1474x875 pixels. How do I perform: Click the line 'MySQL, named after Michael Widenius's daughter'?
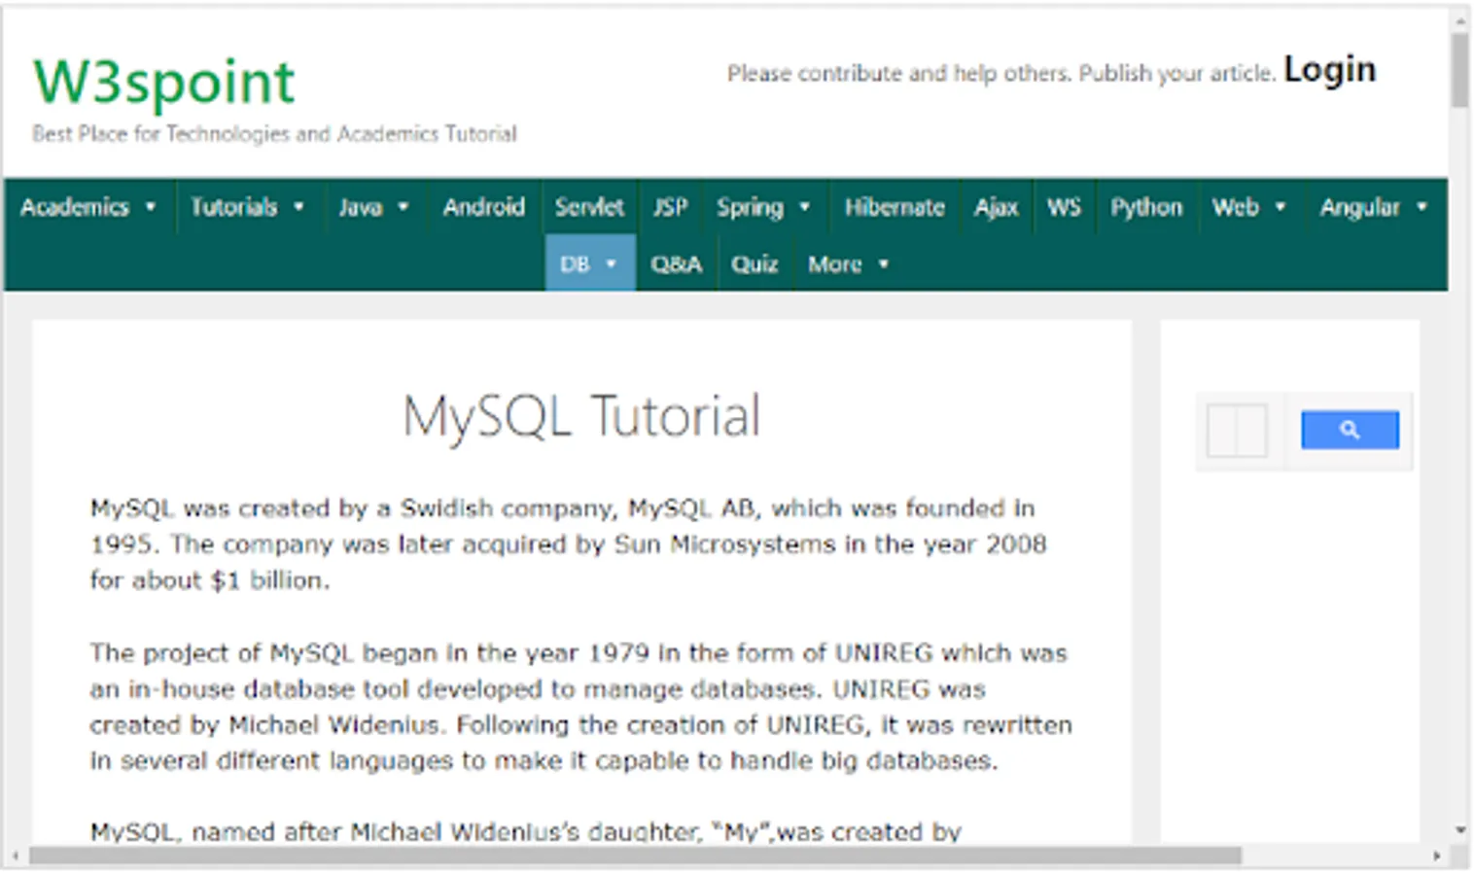coord(525,832)
